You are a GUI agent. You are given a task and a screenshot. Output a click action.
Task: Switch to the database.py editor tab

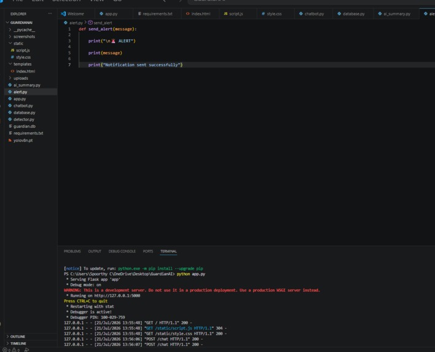(x=351, y=14)
